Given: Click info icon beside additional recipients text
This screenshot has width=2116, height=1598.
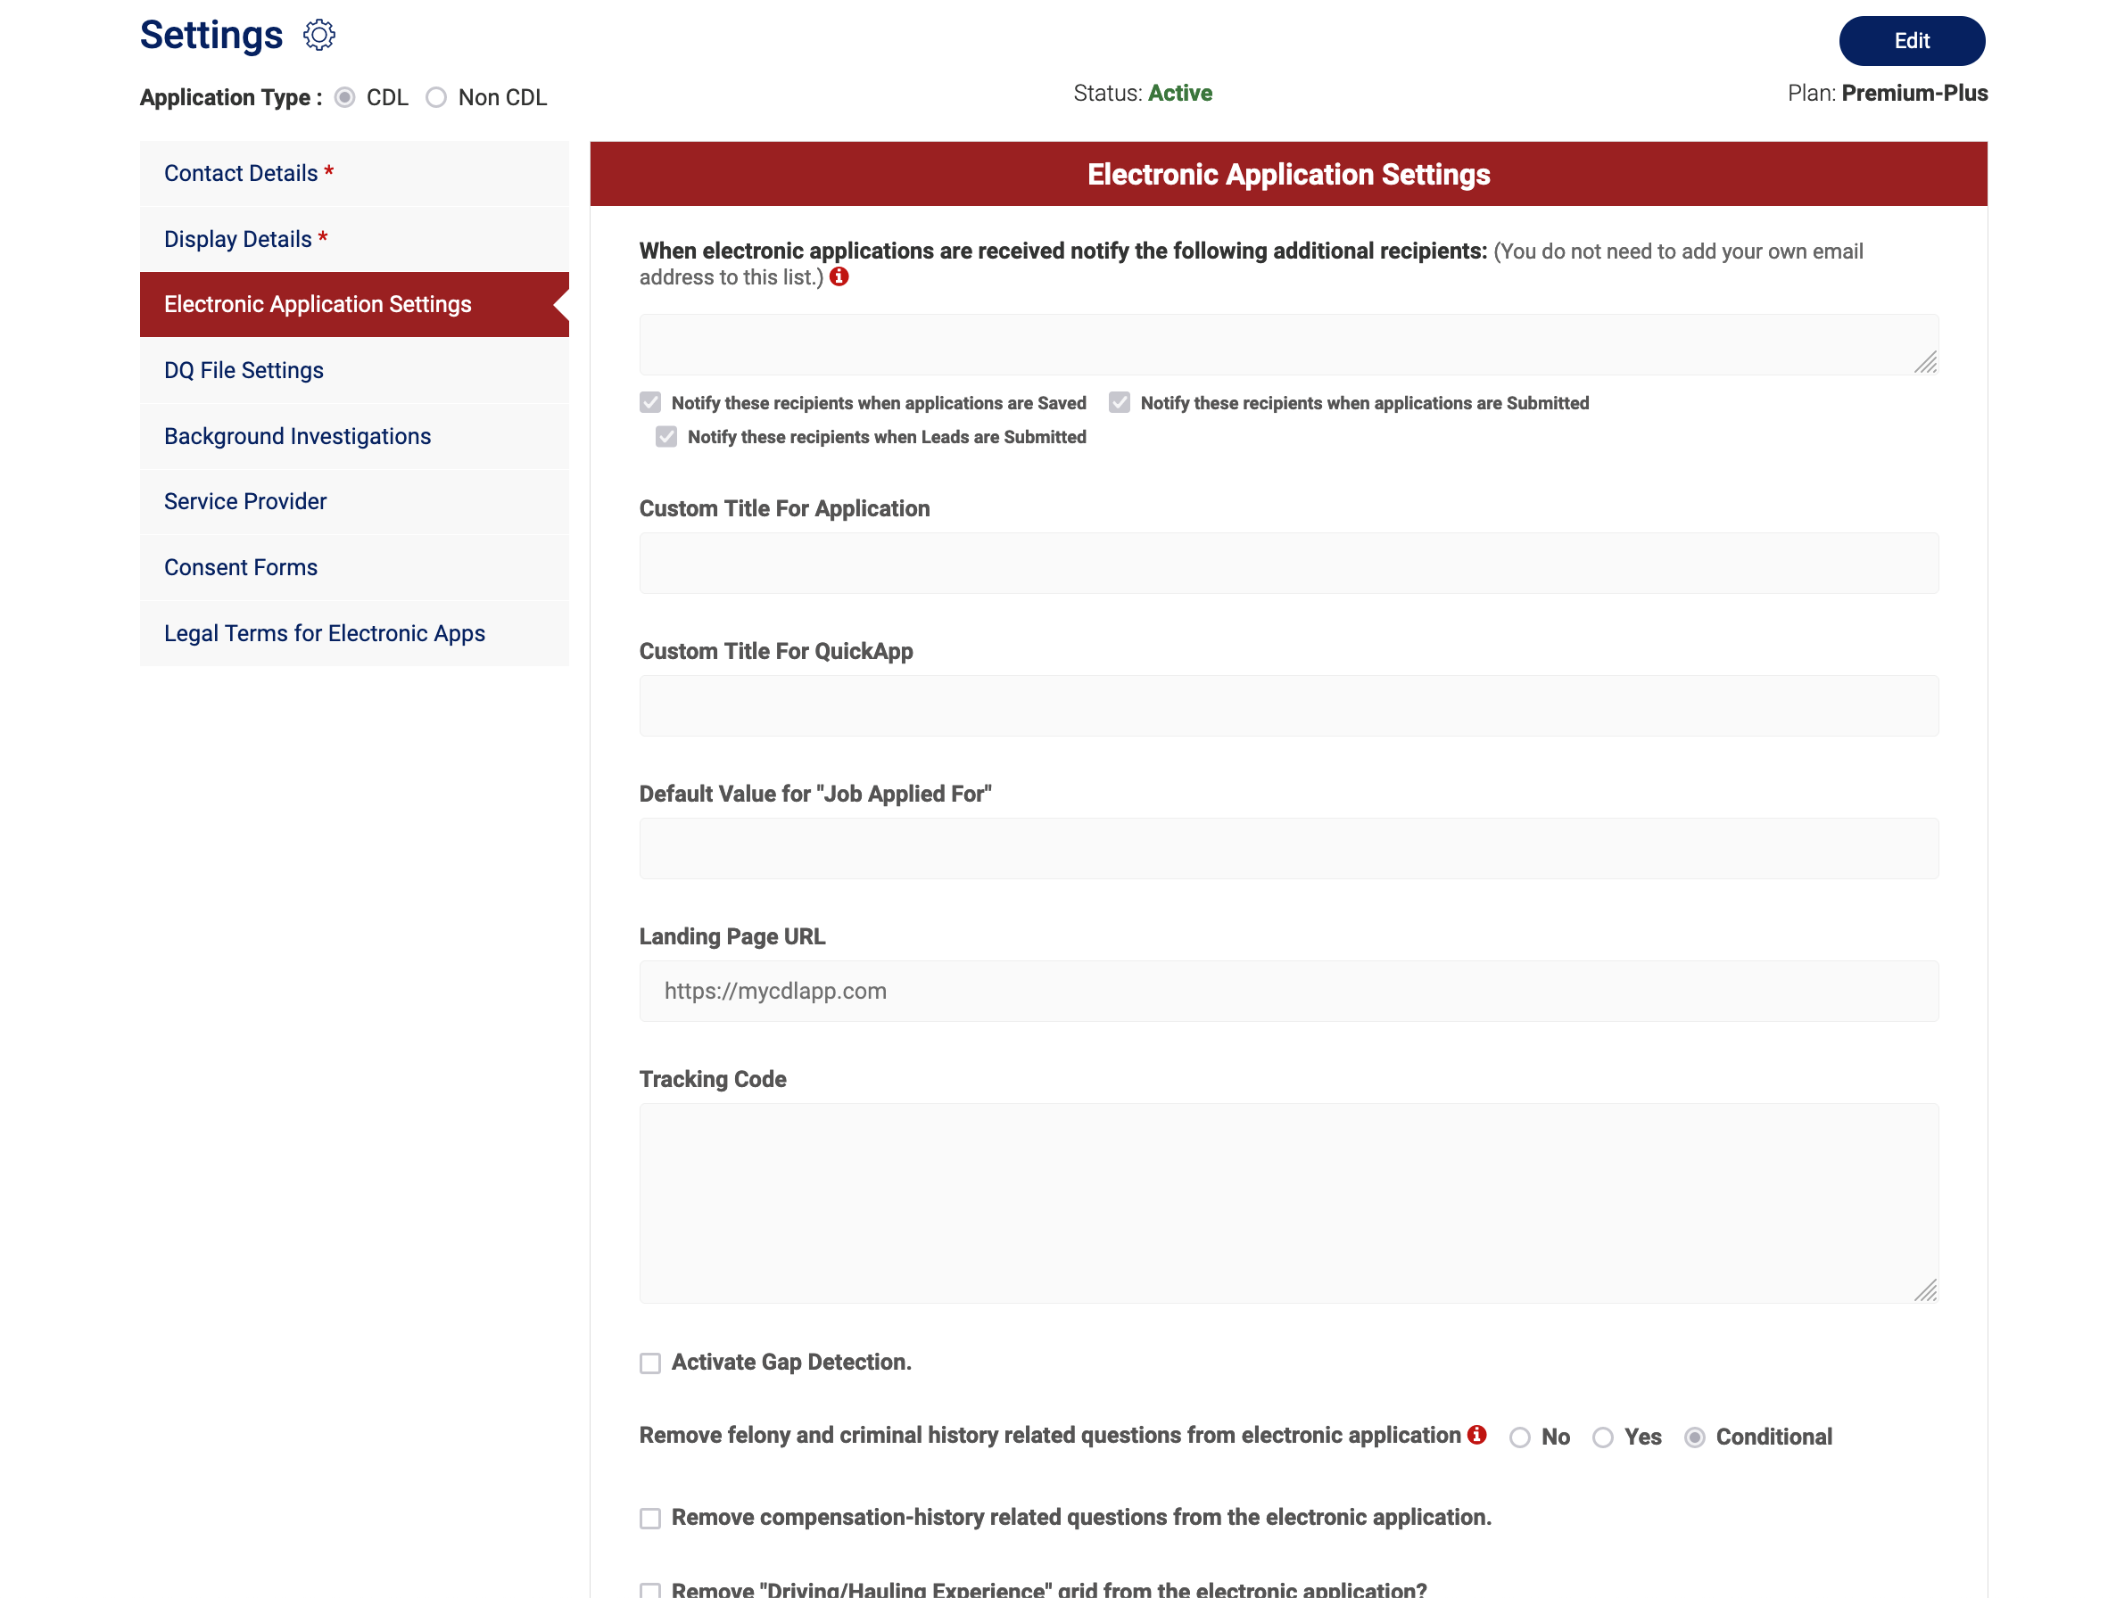Looking at the screenshot, I should 839,277.
